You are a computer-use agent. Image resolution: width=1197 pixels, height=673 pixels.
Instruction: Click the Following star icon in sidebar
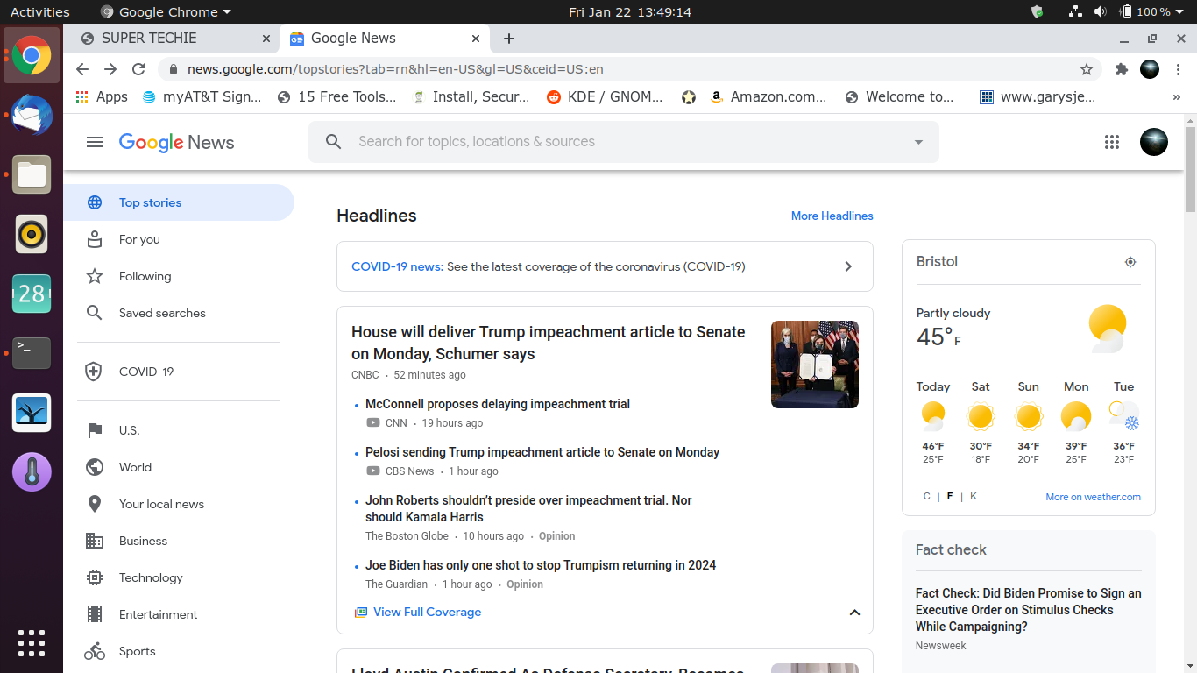(95, 276)
